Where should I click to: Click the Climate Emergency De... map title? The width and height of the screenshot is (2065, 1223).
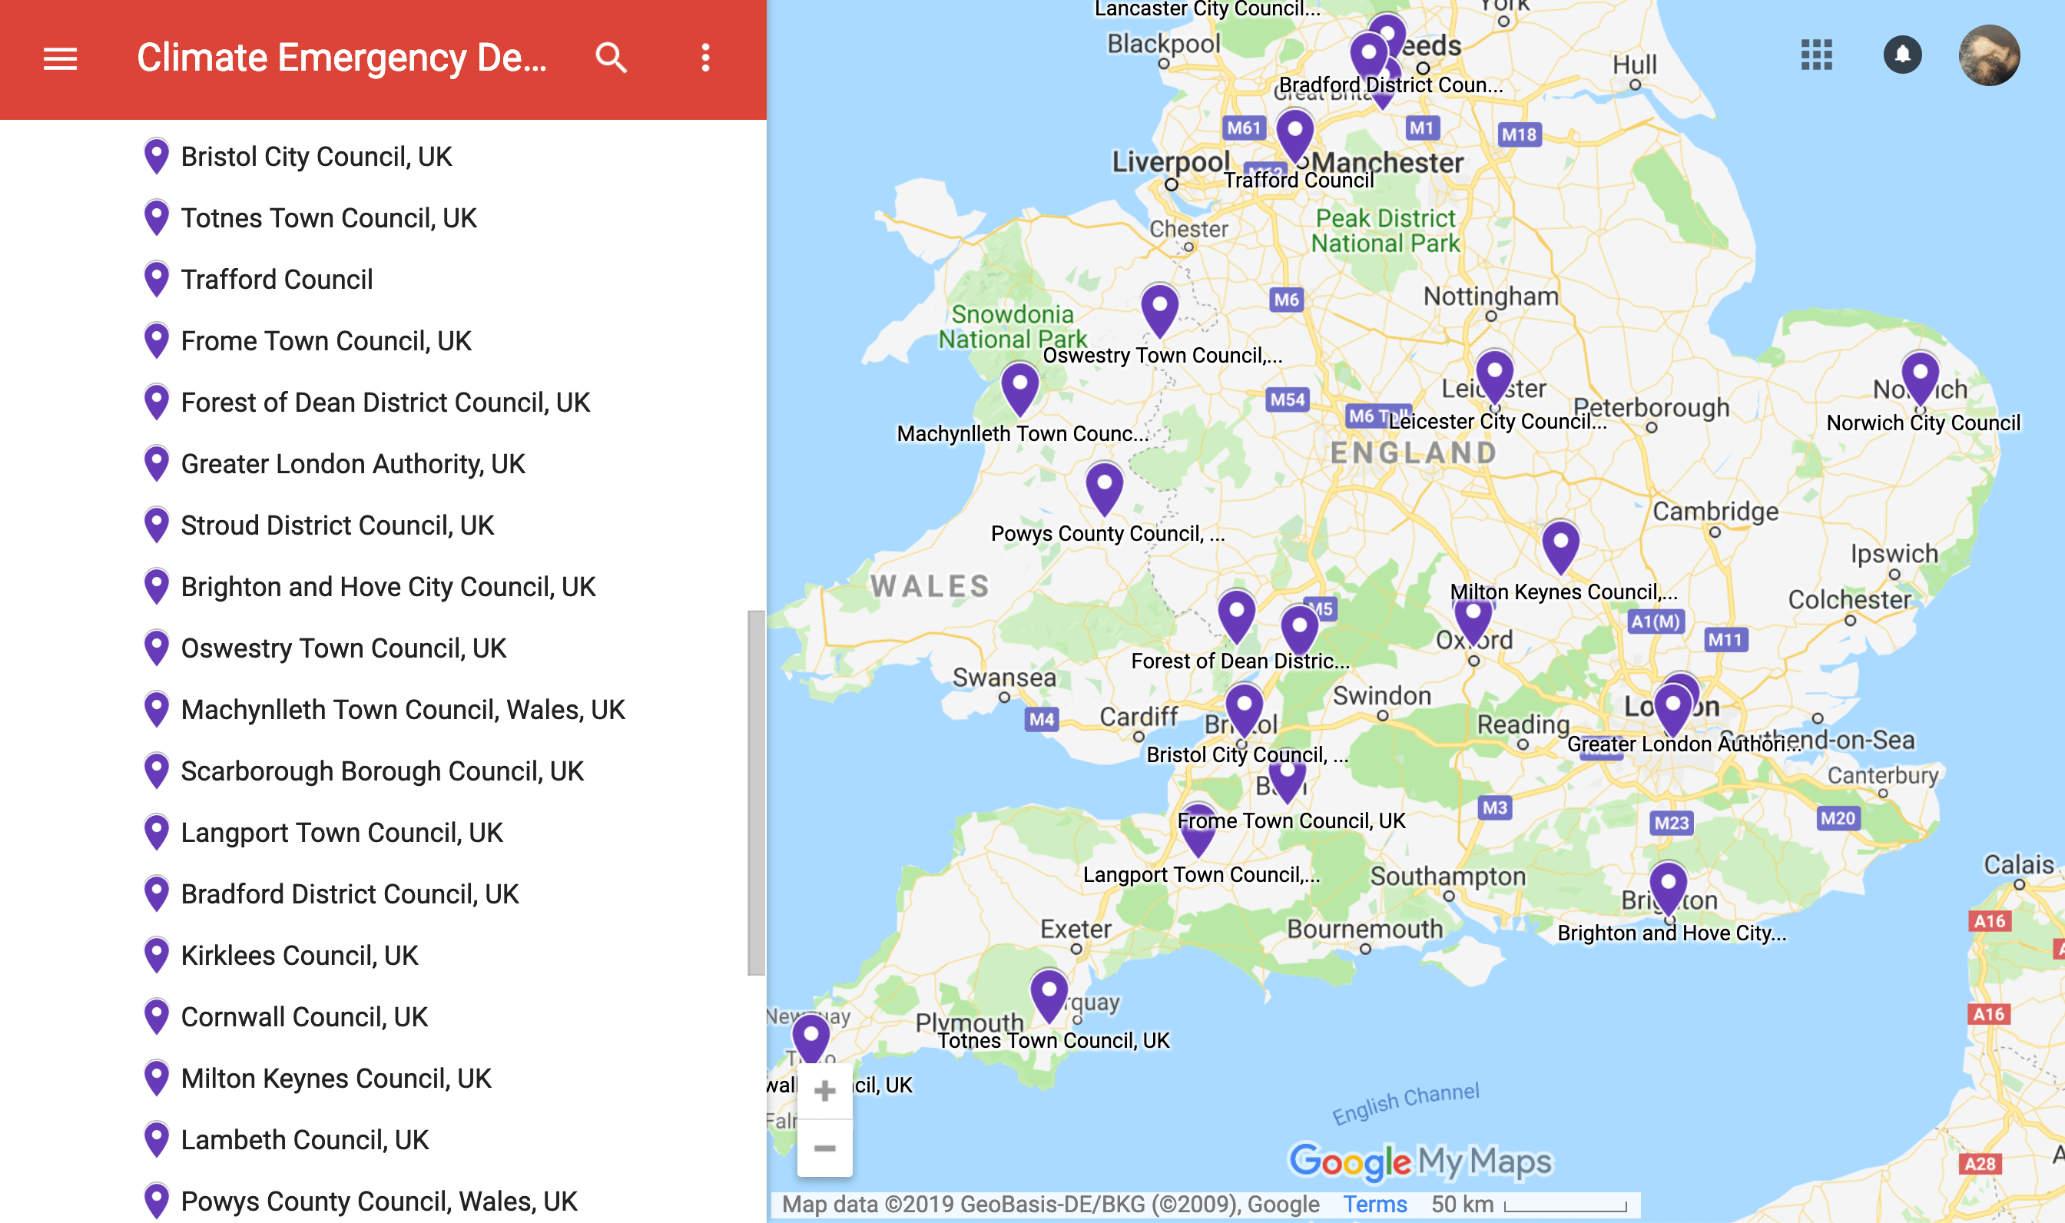click(x=341, y=58)
